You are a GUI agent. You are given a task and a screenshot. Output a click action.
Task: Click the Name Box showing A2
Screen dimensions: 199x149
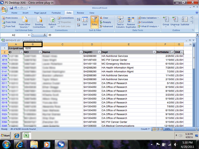pos(16,35)
